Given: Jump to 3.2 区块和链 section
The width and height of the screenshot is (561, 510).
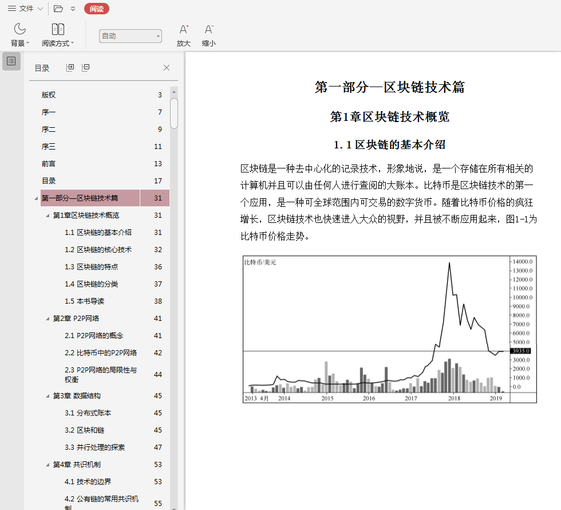Looking at the screenshot, I should (84, 430).
